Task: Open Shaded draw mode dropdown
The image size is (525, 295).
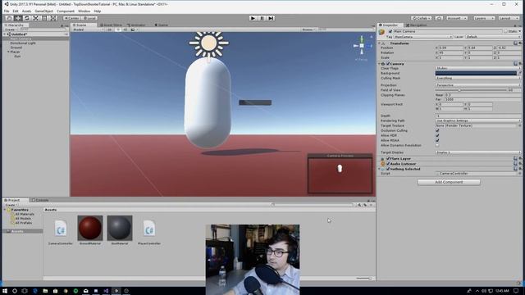Action: click(88, 29)
